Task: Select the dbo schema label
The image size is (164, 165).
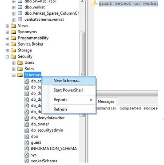Action: (x=35, y=136)
